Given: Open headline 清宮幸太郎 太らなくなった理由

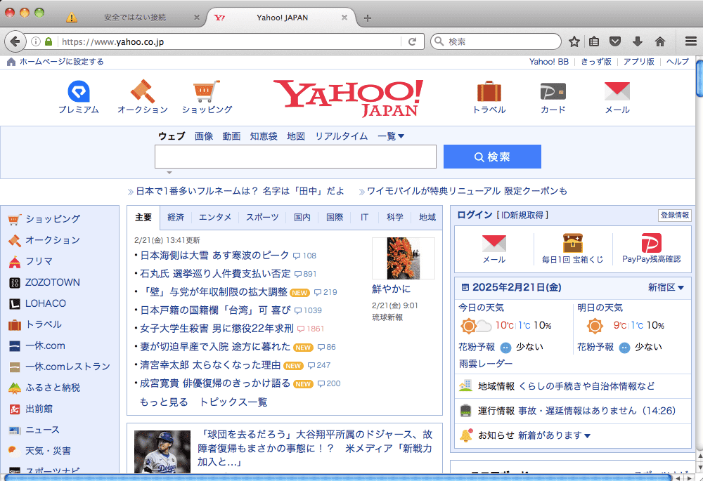Looking at the screenshot, I should click(210, 365).
